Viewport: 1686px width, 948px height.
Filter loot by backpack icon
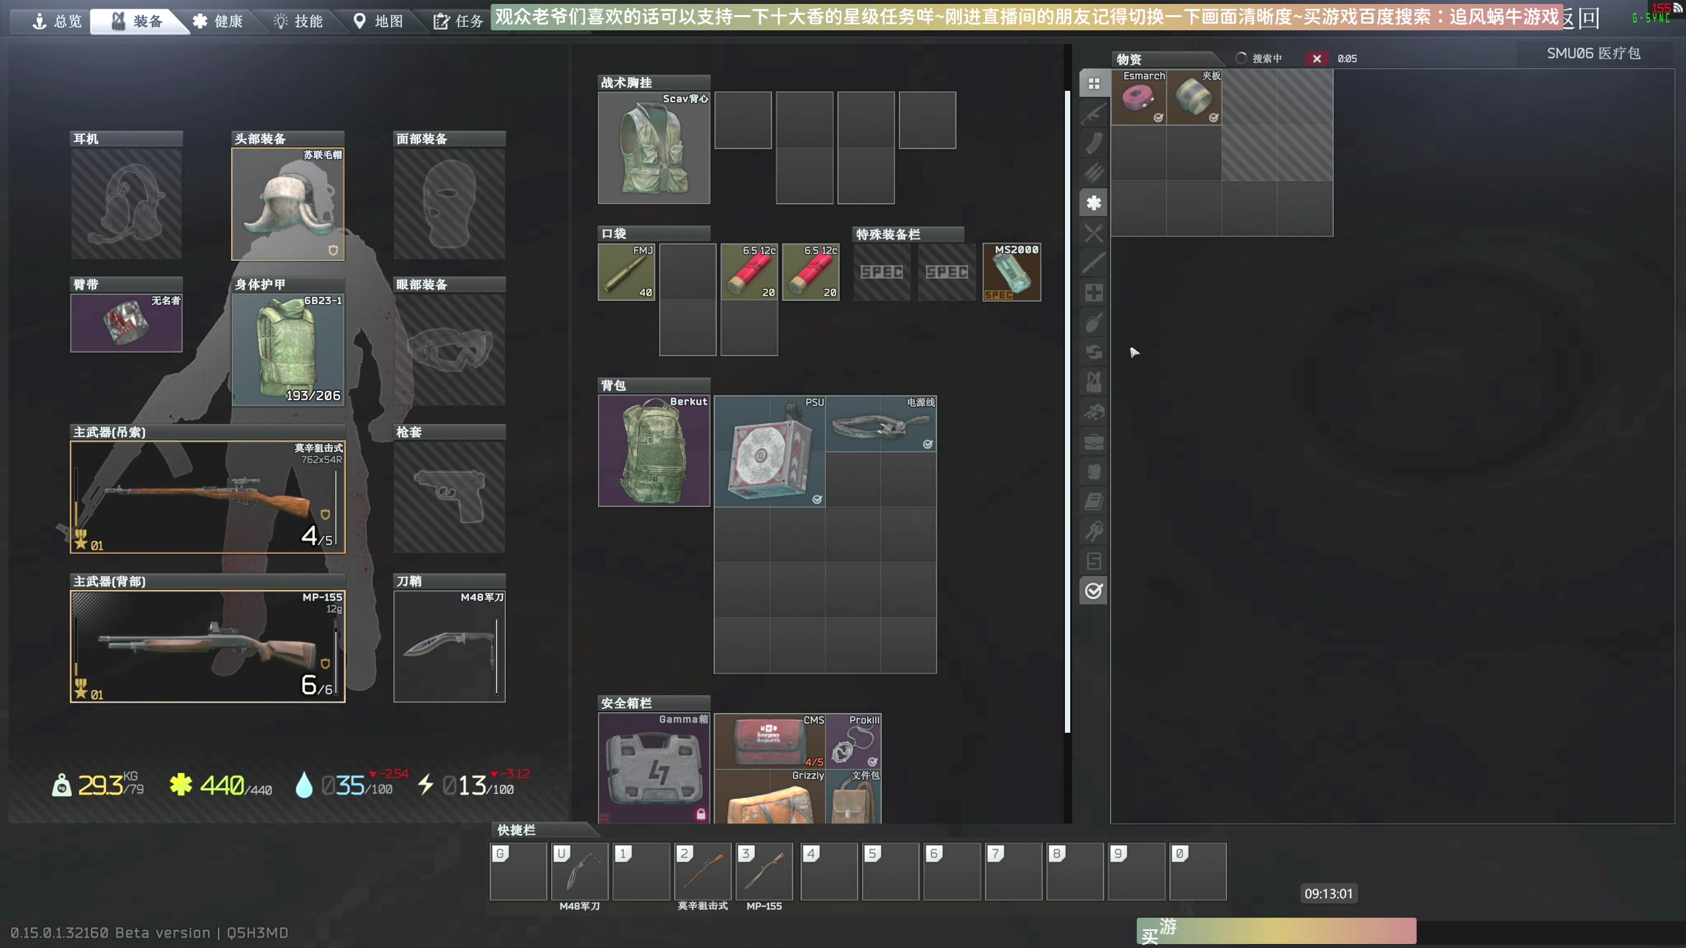(x=1094, y=471)
